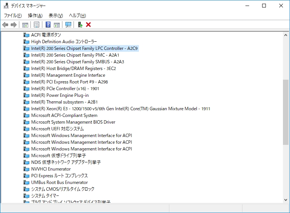Click the Update driver green arrow icon
290x213 pixels.
pyautogui.click(x=80, y=25)
